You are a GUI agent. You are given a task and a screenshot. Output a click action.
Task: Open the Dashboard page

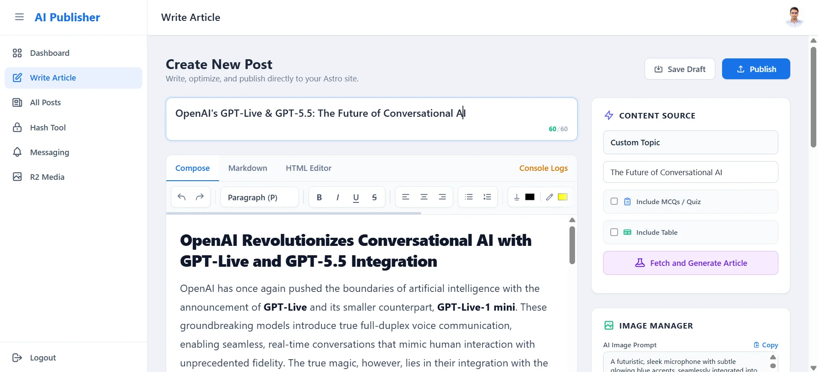[73, 53]
